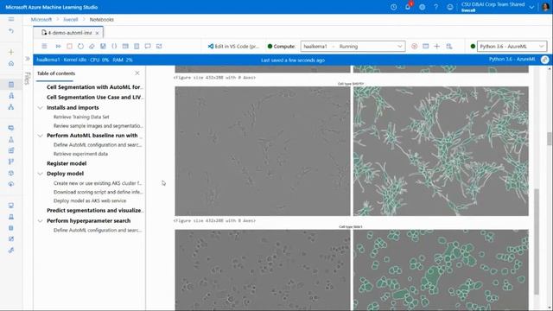Screen dimensions: 553x311
Task: Click the back arrow in the sidebar
Action: coord(11,31)
